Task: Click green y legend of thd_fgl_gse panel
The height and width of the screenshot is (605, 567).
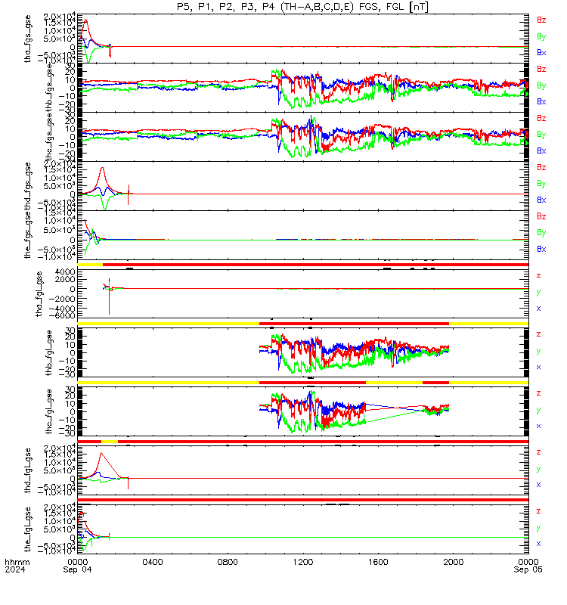Action: [x=538, y=469]
